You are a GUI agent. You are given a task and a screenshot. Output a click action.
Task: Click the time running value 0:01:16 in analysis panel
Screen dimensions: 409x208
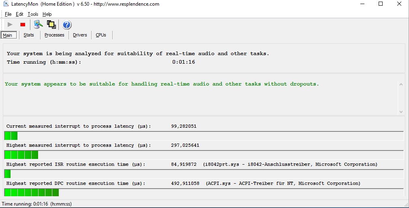(x=183, y=62)
